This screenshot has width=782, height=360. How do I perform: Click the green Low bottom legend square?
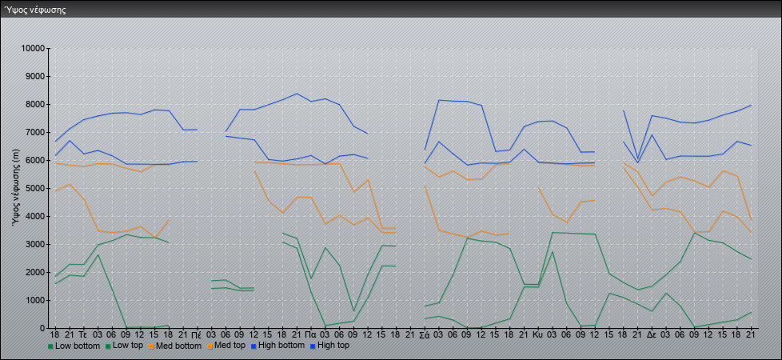tap(50, 346)
